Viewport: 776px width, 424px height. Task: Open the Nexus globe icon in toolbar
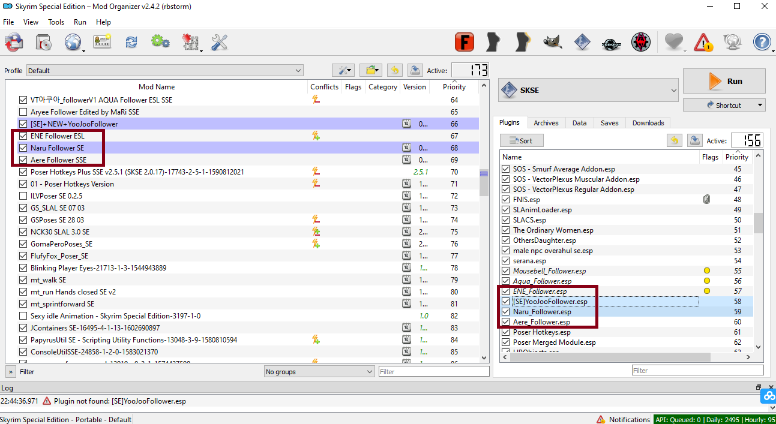coord(73,42)
